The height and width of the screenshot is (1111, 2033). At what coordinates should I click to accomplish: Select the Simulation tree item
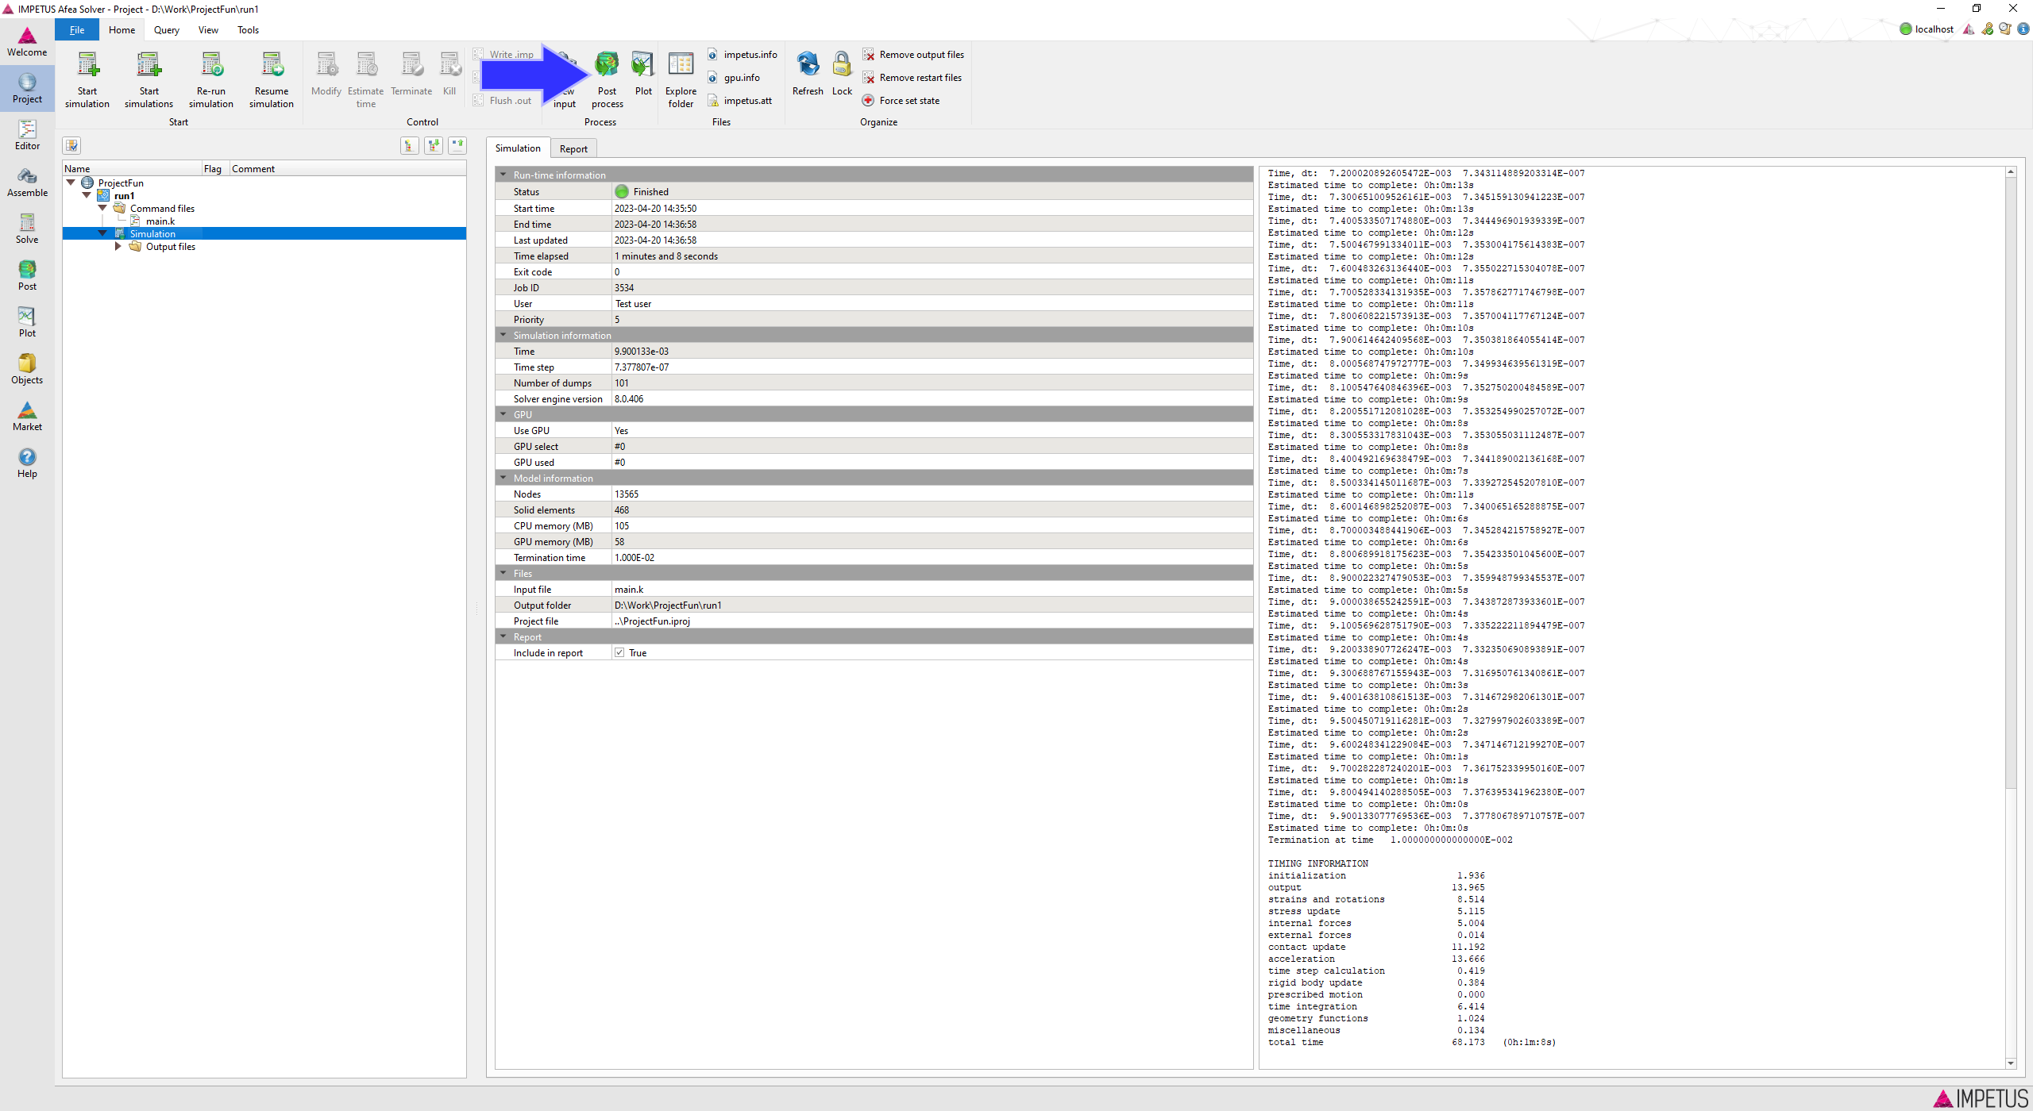pyautogui.click(x=152, y=233)
